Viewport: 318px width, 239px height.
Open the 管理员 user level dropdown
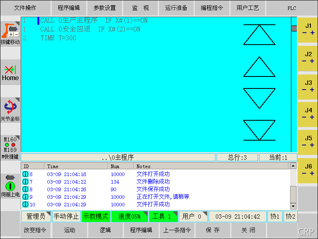[36, 216]
